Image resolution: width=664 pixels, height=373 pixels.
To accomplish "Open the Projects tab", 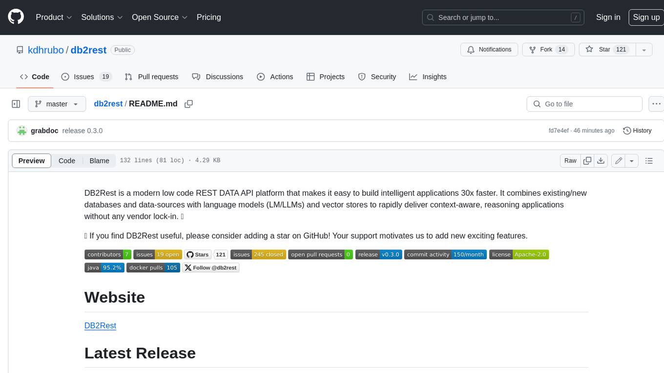I will pyautogui.click(x=326, y=77).
